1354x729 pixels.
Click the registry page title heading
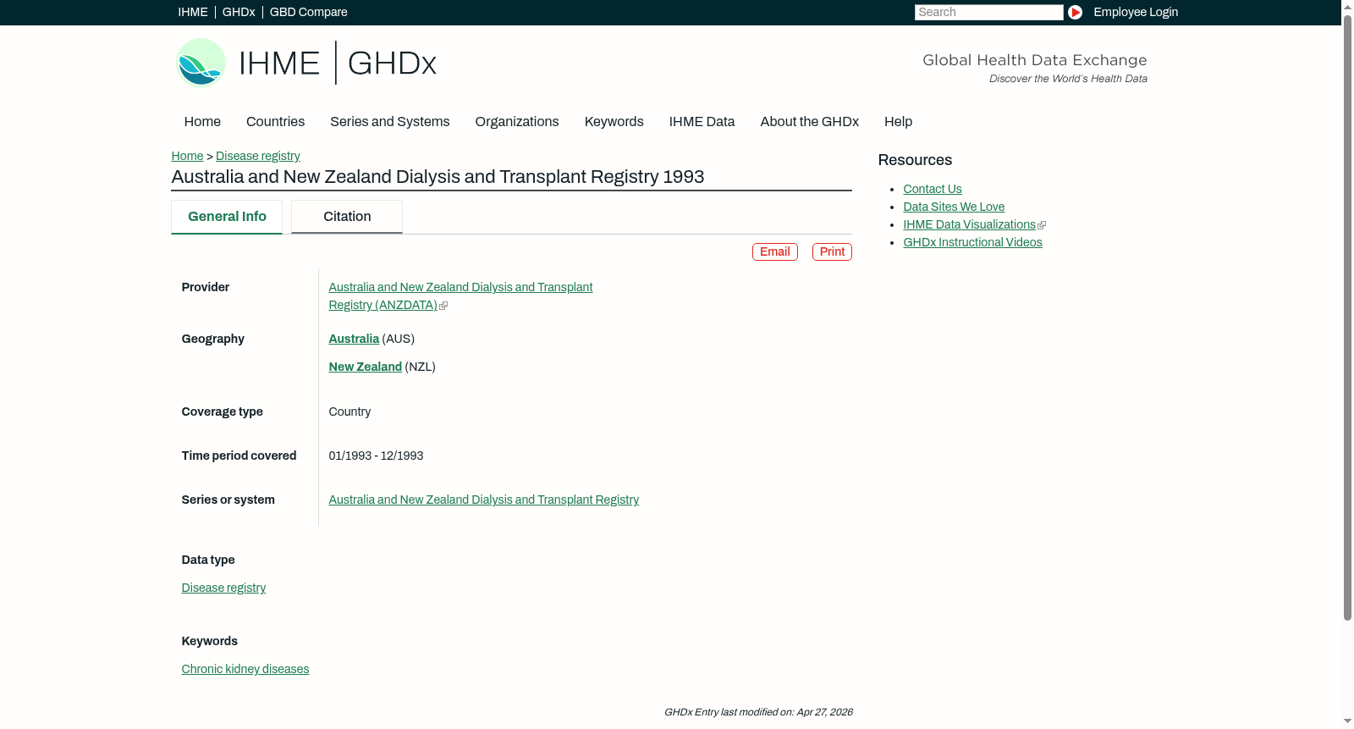pos(438,177)
